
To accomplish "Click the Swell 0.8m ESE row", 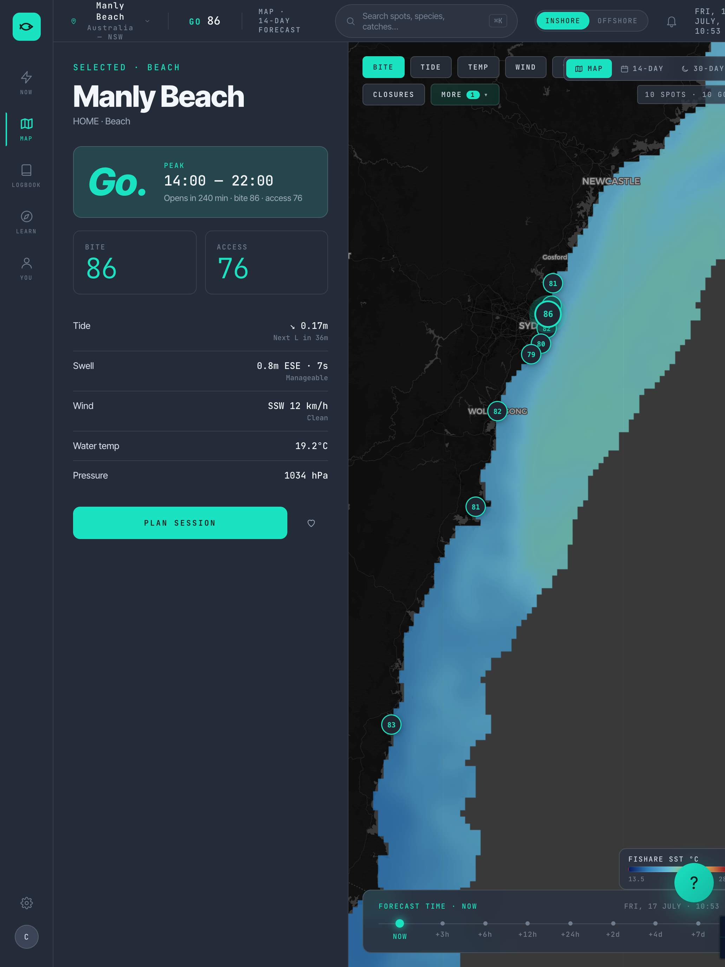I will 201,371.
